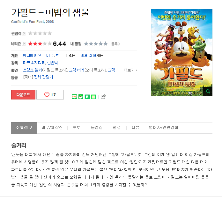This screenshot has height=198, width=222.
Task: Select the 평점 tab
Action: point(117,128)
